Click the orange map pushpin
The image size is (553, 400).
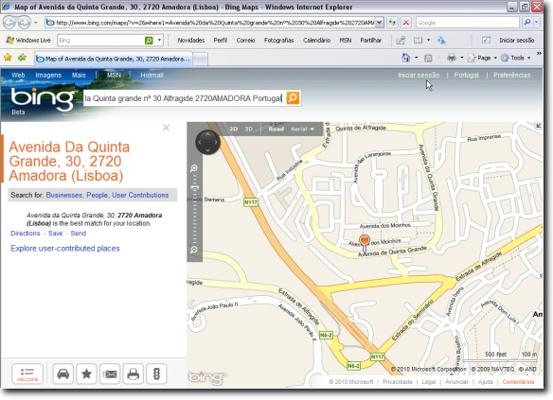point(365,241)
